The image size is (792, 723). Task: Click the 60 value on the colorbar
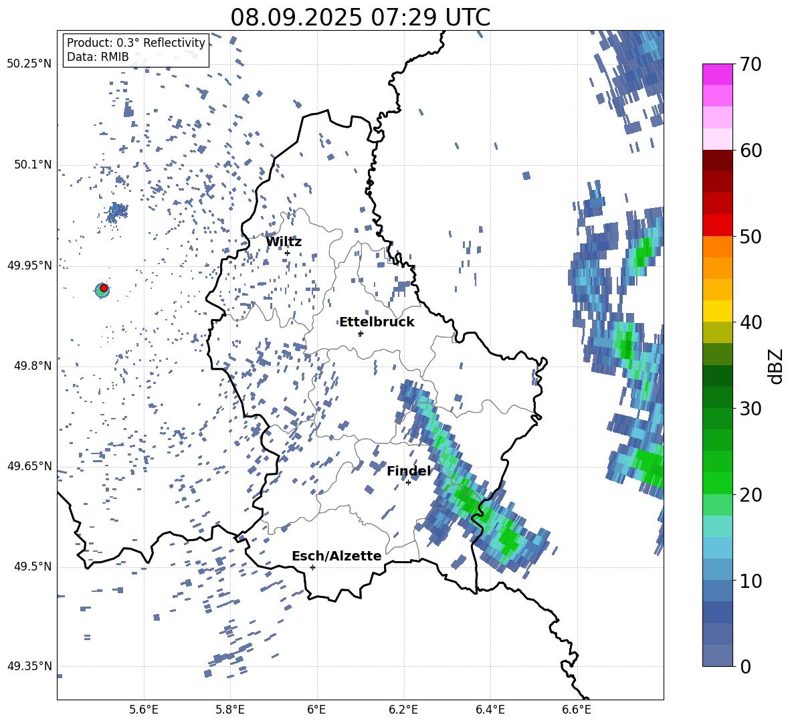click(751, 150)
